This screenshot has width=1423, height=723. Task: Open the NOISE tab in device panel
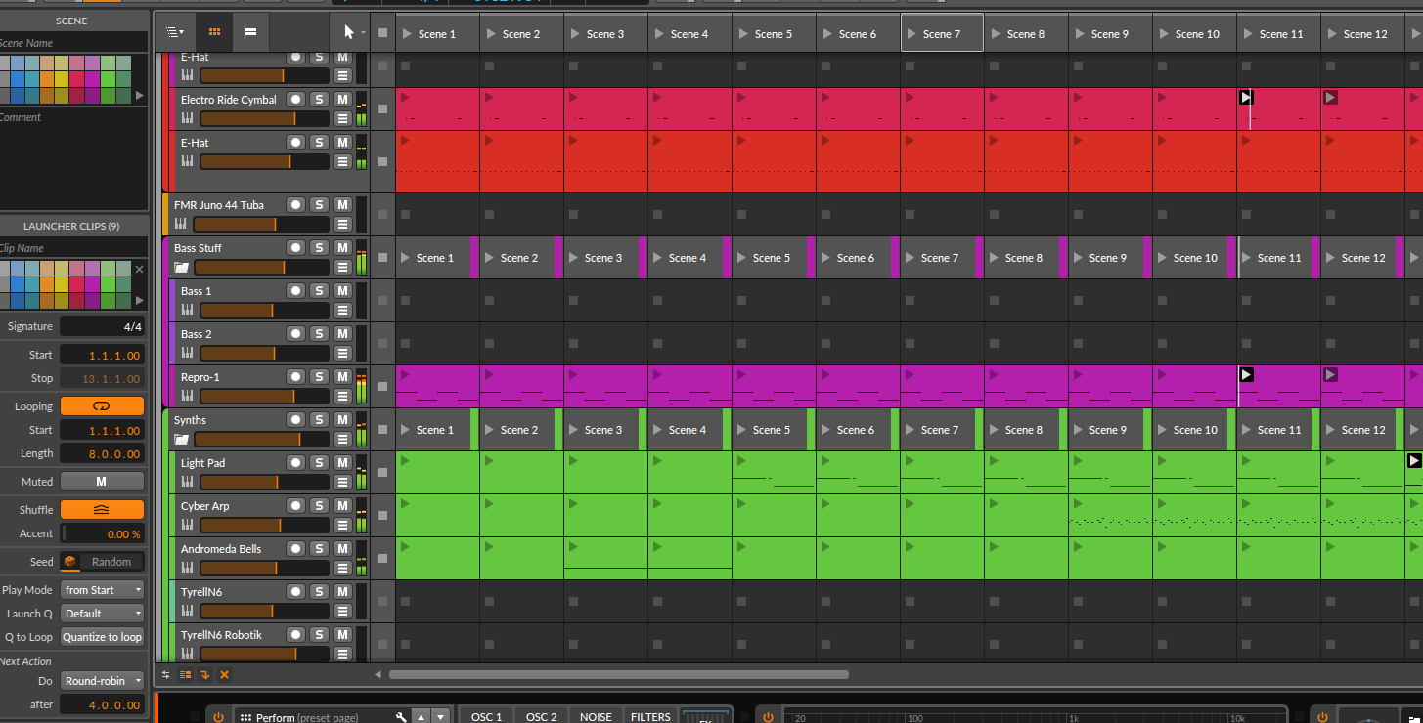[596, 716]
